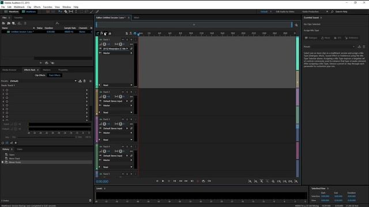Mute Track 2

click(x=123, y=92)
